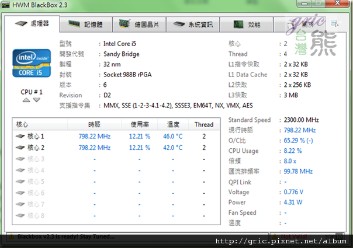Click the greyed 核心 3 chip icon
The height and width of the screenshot is (248, 353).
pyautogui.click(x=20, y=159)
